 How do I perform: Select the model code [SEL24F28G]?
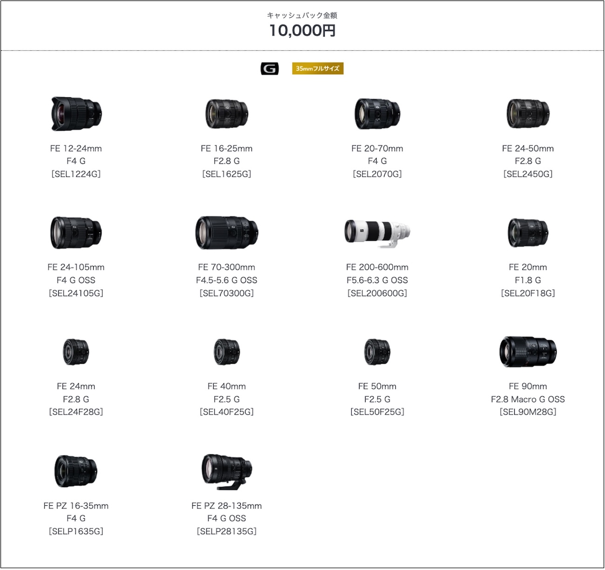click(76, 412)
